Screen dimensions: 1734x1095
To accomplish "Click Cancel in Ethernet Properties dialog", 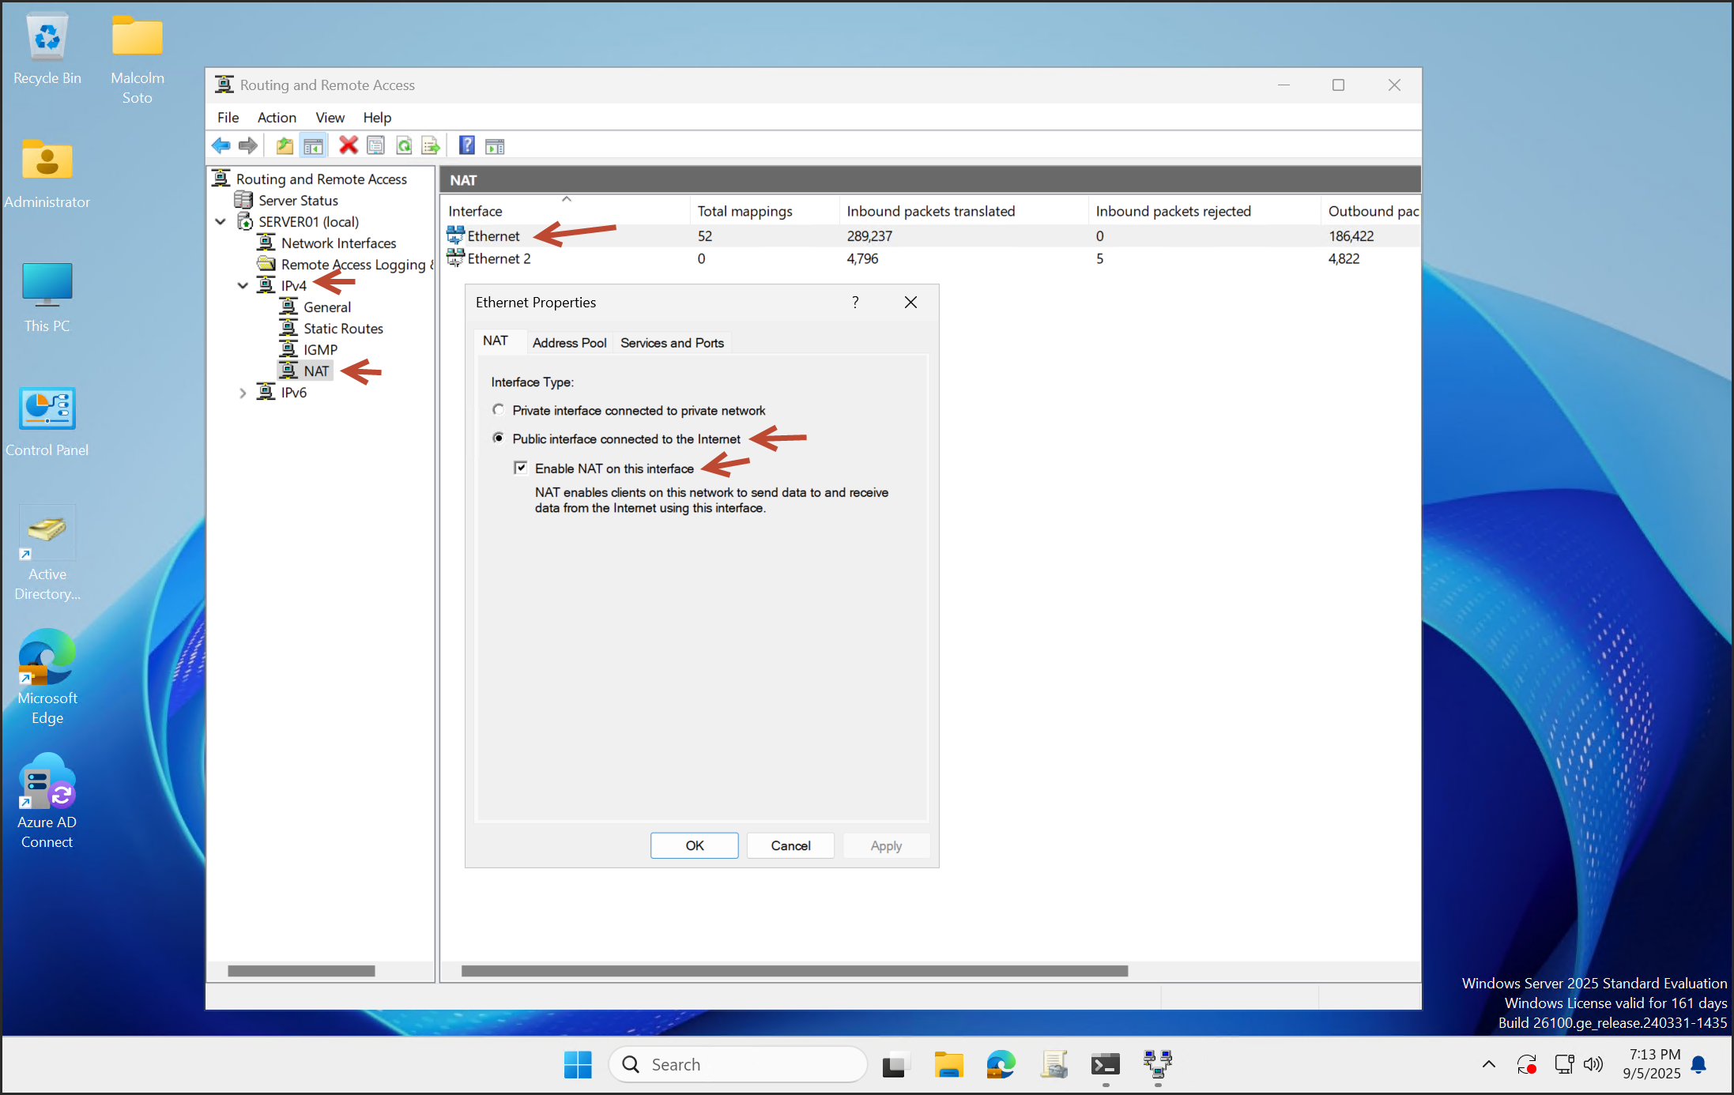I will [790, 845].
